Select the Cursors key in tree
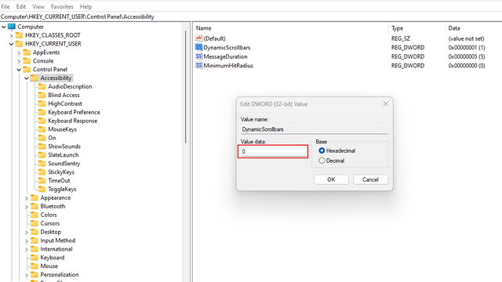Image resolution: width=502 pixels, height=282 pixels. [50, 223]
